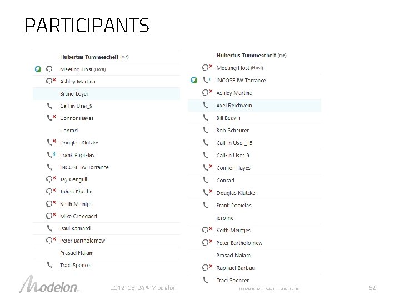Select participant jerome in the right list

(x=224, y=218)
